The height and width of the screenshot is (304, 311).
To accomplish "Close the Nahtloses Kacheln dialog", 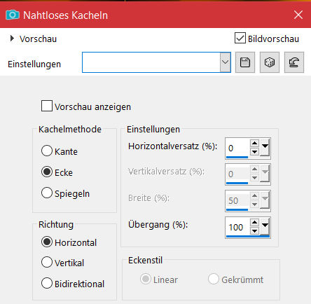I will (x=298, y=15).
